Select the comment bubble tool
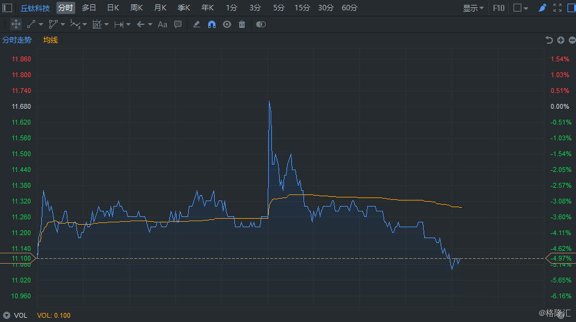Image resolution: width=576 pixels, height=322 pixels. [x=178, y=24]
